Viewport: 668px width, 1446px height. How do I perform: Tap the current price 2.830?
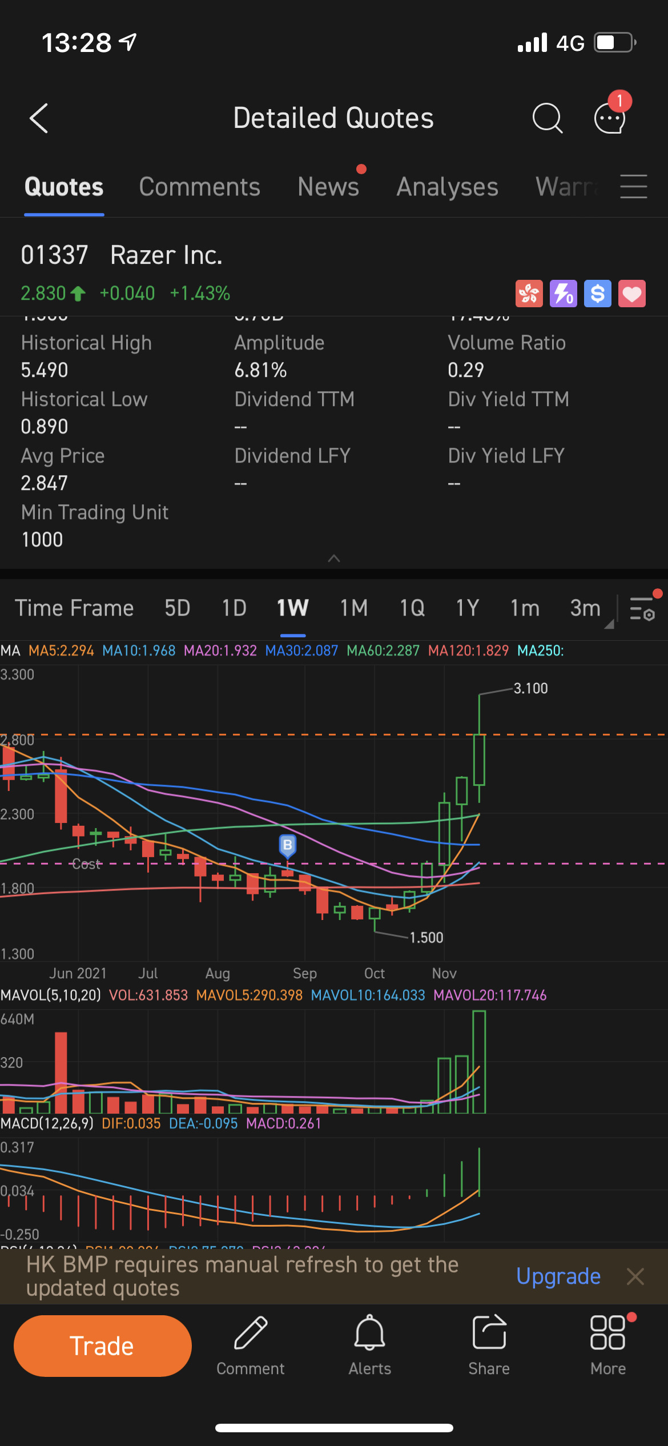(43, 294)
